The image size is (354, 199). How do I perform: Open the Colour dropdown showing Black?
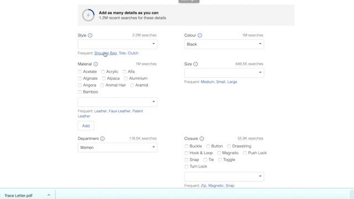pyautogui.click(x=224, y=44)
